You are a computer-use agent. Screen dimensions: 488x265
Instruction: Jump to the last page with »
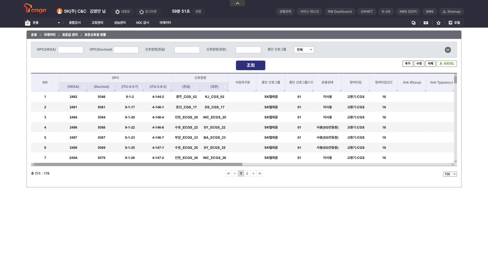click(x=260, y=174)
